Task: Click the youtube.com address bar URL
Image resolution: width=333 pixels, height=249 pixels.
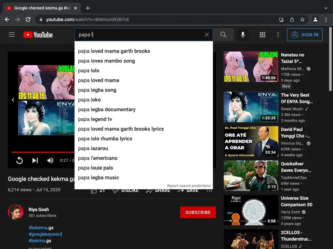Action: click(x=88, y=19)
